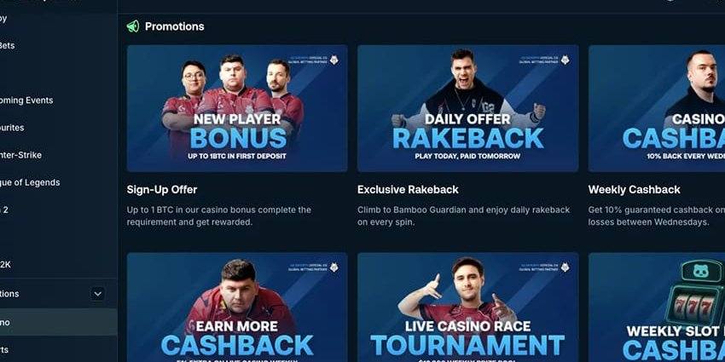Open Upcoming Events in sidebar
This screenshot has width=725, height=362.
tap(26, 101)
